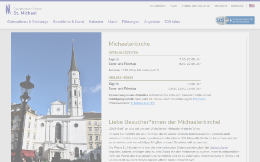Open the P. Márton Gál SDS link
The height and width of the screenshot is (162, 260).
143,103
